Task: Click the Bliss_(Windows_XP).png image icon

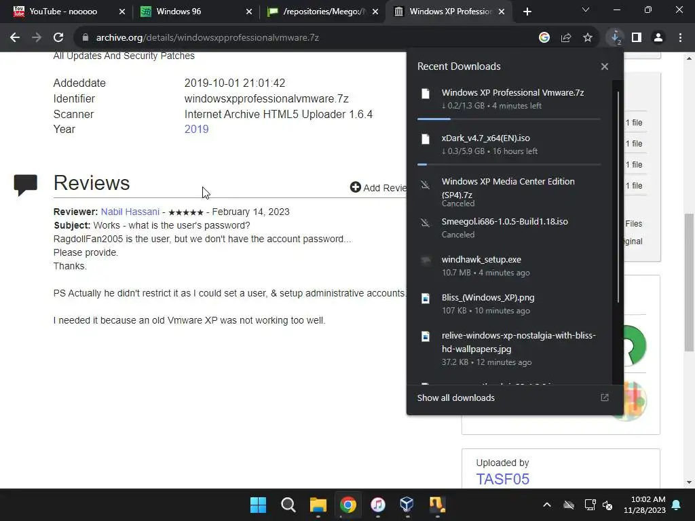Action: 426,298
